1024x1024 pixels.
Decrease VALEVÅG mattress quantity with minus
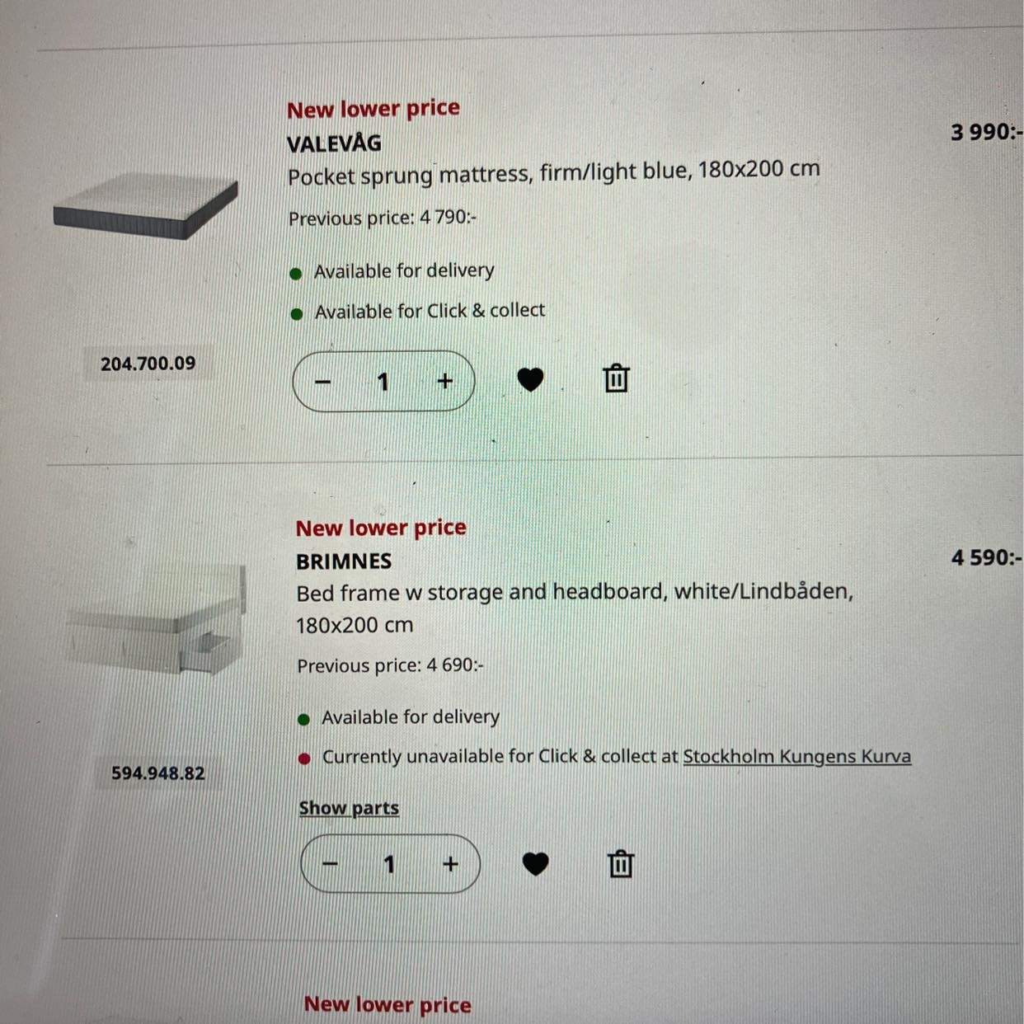[x=323, y=382]
